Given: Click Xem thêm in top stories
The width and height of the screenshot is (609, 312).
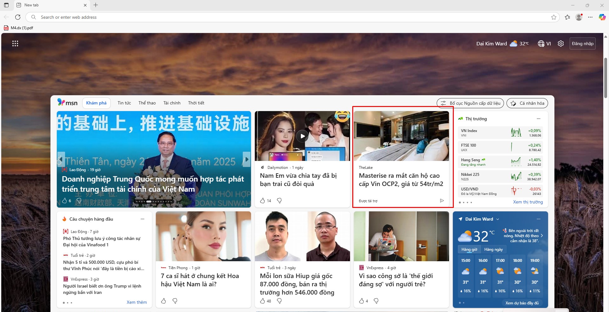Looking at the screenshot, I should (x=137, y=302).
